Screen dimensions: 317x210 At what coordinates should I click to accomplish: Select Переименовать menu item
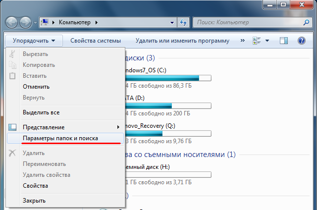coord(65,164)
